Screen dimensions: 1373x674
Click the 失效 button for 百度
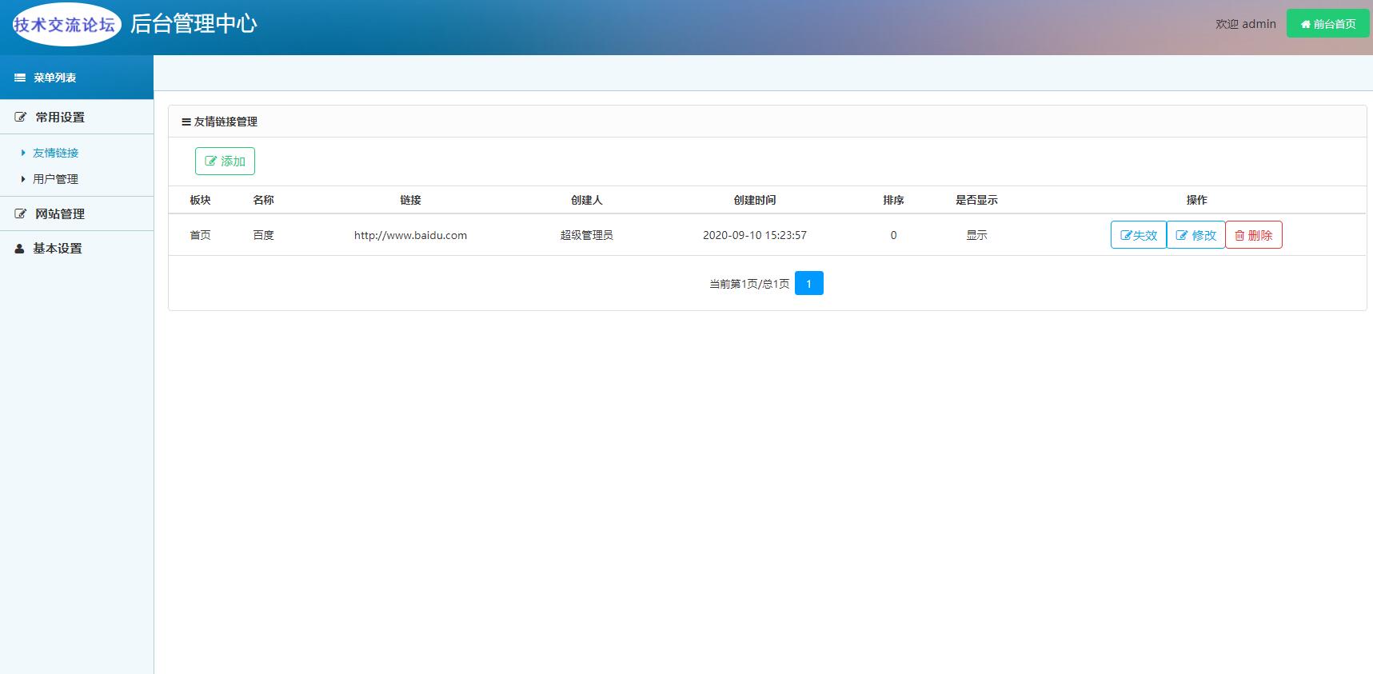[x=1139, y=235]
